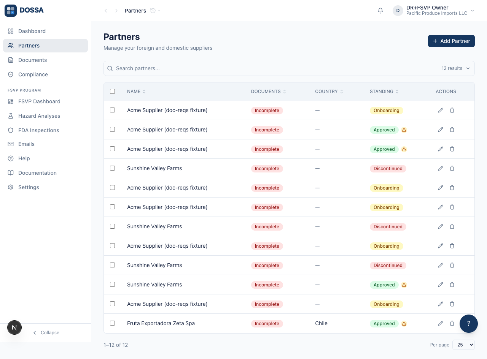Click the Documents file icon in sidebar
The width and height of the screenshot is (487, 359).
[11, 60]
